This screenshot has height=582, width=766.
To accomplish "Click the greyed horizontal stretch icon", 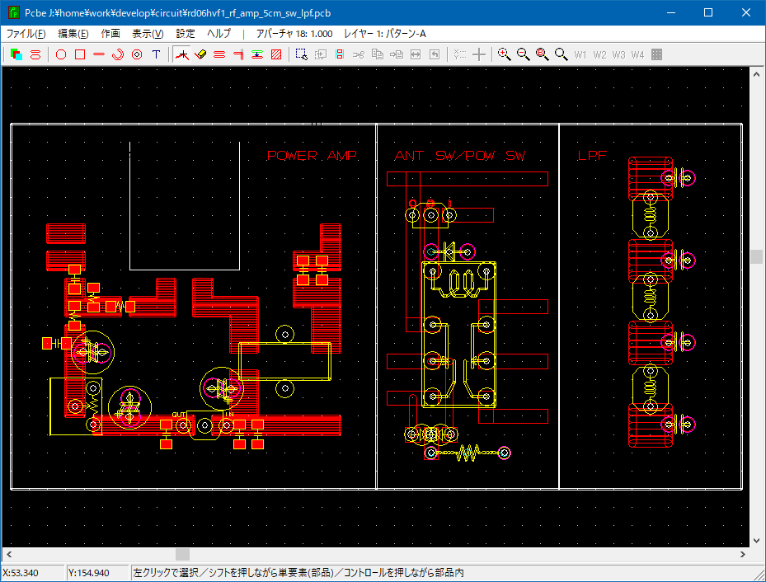I will [416, 54].
